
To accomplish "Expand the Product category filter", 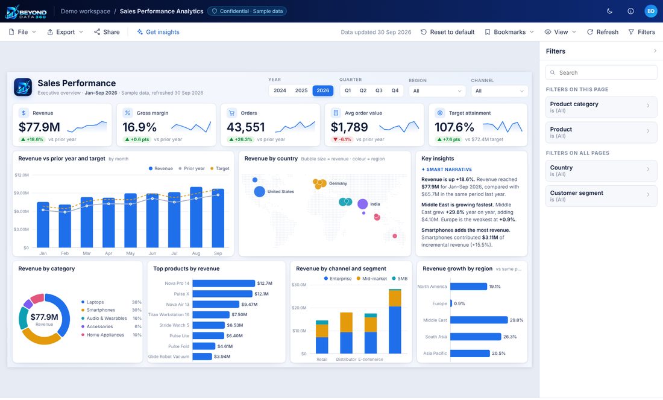I will [601, 107].
